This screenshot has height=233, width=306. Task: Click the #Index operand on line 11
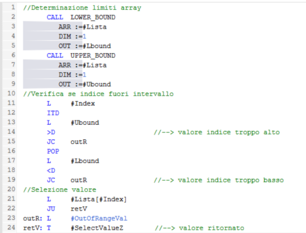tap(83, 103)
